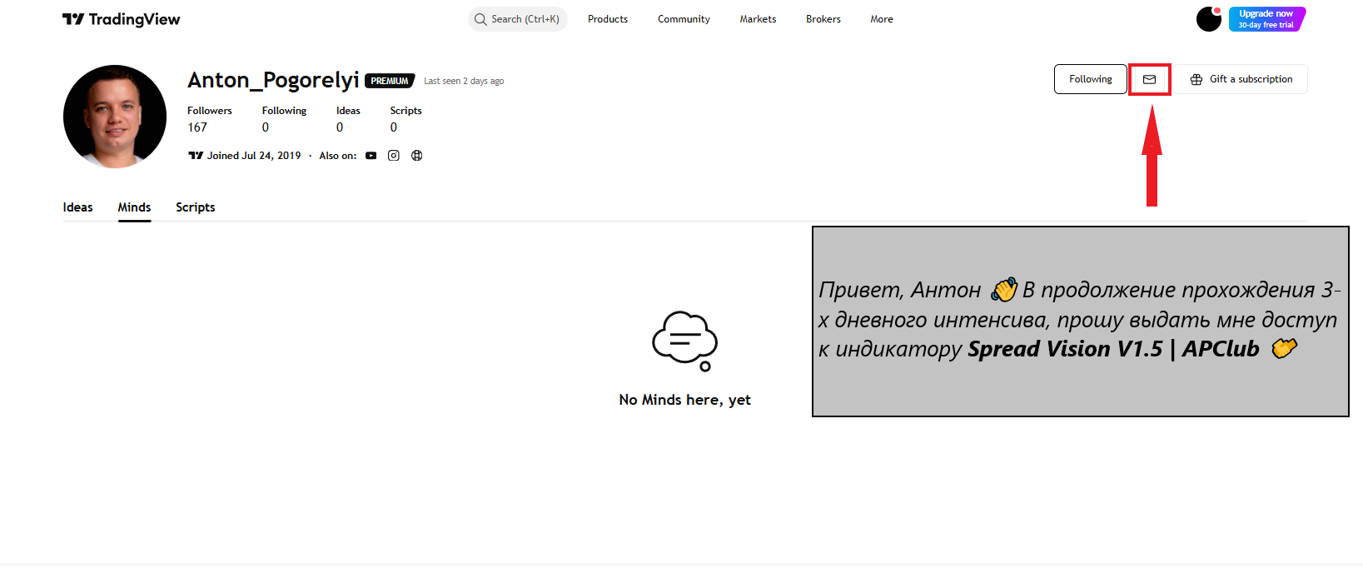Click Gift a subscription button
Image resolution: width=1363 pixels, height=568 pixels.
pos(1241,79)
